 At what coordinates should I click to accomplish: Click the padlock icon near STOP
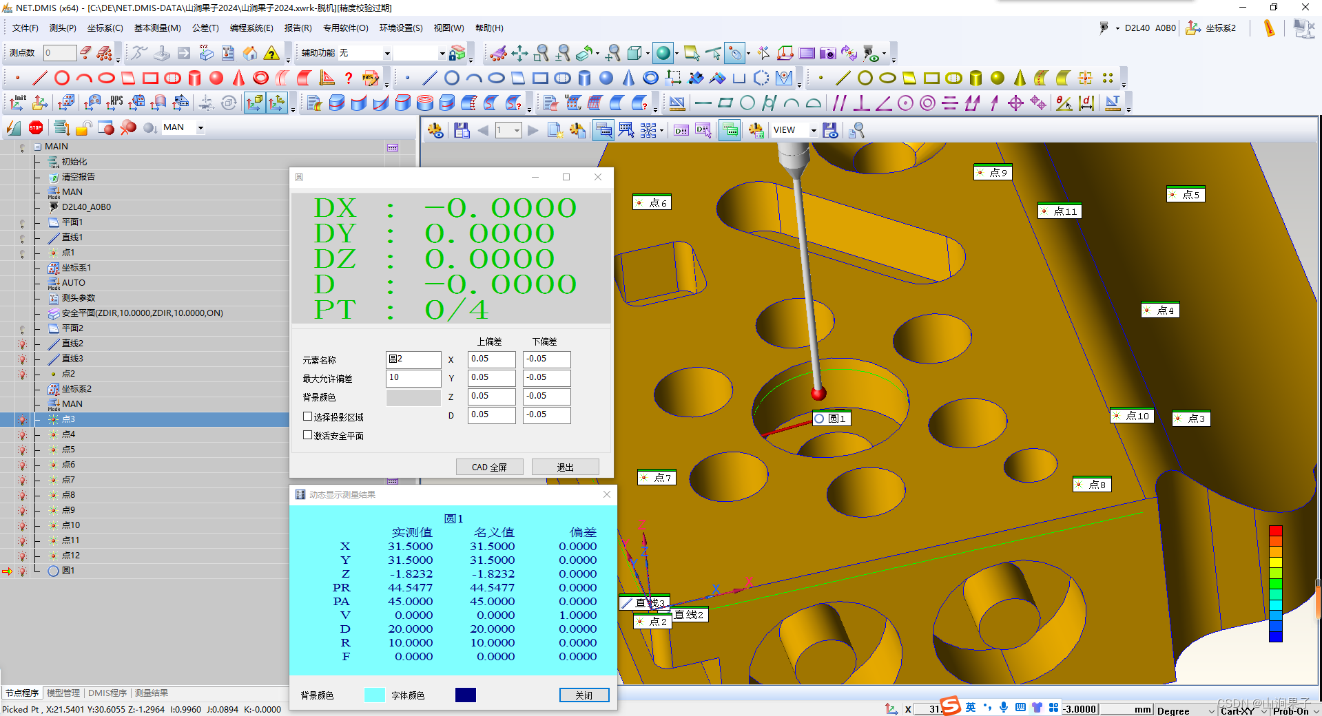(x=84, y=127)
